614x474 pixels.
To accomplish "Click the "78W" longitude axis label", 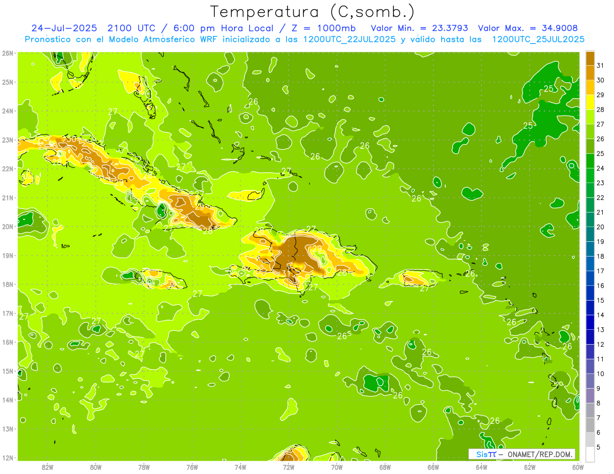I will coord(144,467).
